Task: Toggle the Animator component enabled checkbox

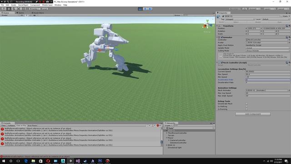Action: pyautogui.click(x=222, y=37)
